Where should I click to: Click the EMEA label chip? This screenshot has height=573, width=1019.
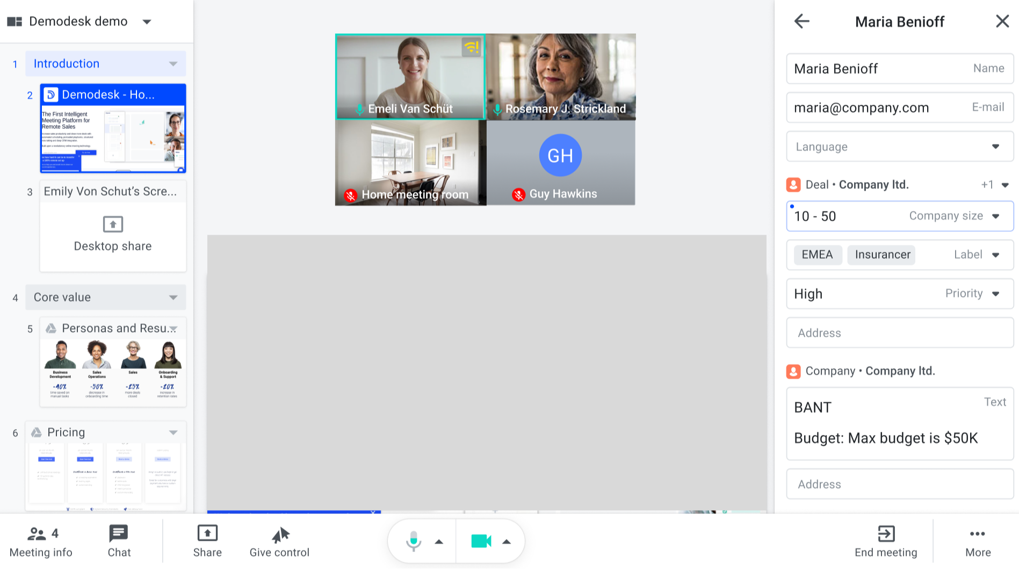pyautogui.click(x=816, y=255)
